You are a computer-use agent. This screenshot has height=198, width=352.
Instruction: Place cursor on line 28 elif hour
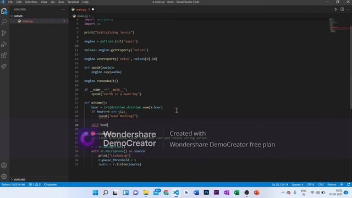pos(100,125)
